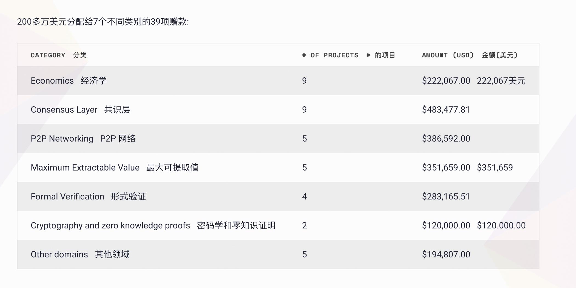
Task: Click the Other domains amount $194,807.00
Action: click(x=446, y=255)
